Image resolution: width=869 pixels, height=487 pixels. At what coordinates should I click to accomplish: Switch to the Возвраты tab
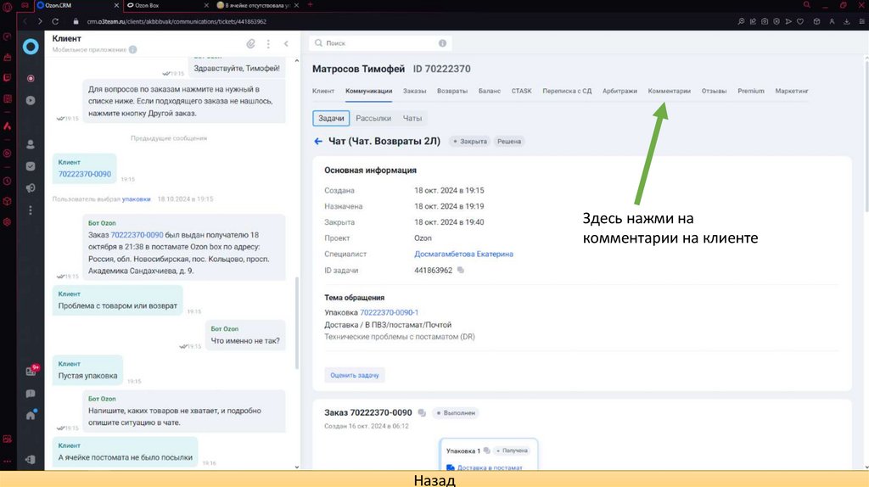point(452,91)
